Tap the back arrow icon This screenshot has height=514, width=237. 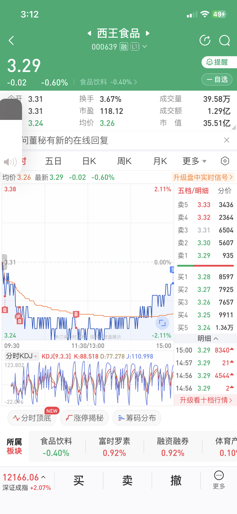(11, 40)
